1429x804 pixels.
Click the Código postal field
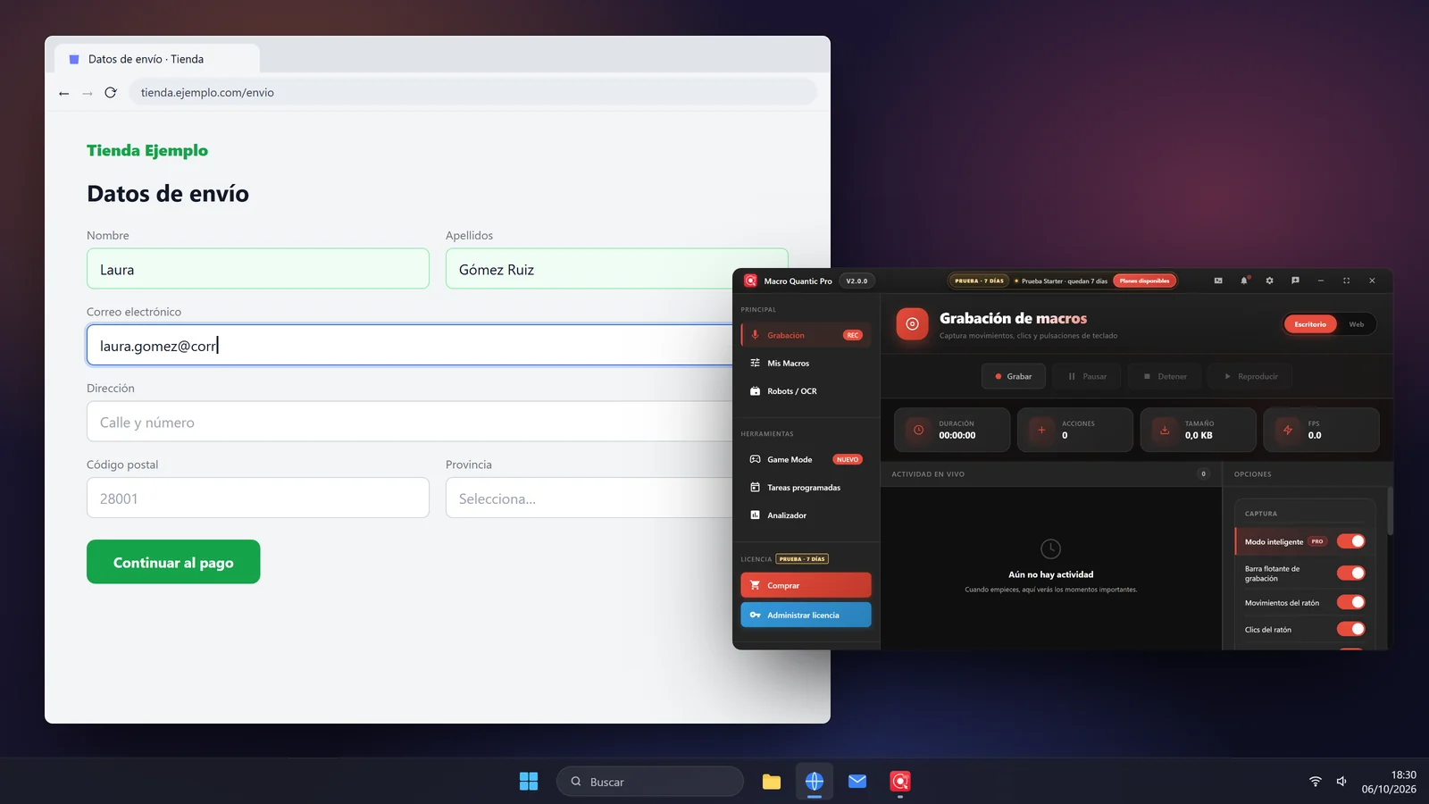click(258, 498)
